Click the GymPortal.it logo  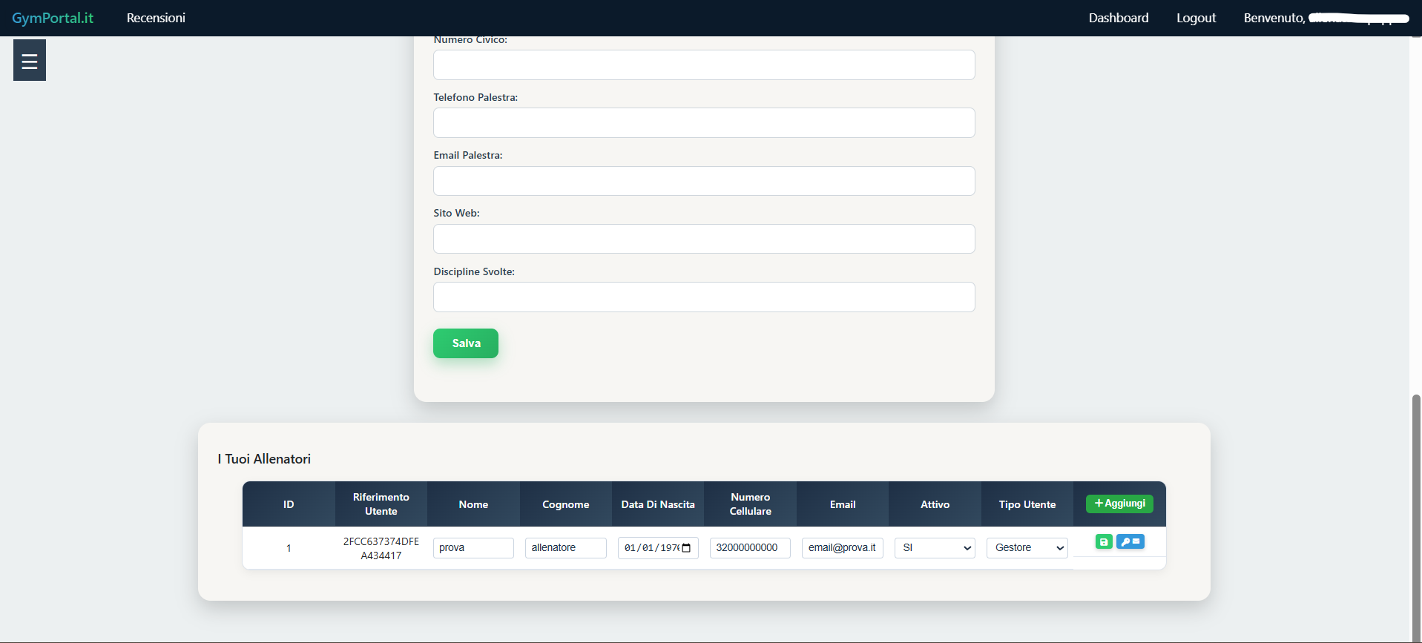pyautogui.click(x=53, y=18)
